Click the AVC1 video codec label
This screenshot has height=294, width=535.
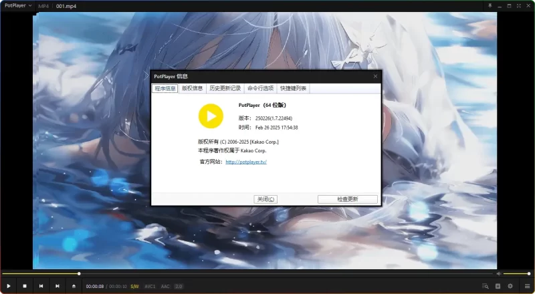(x=150, y=287)
